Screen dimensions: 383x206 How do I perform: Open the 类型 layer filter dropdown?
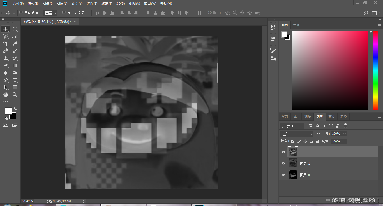coord(292,126)
